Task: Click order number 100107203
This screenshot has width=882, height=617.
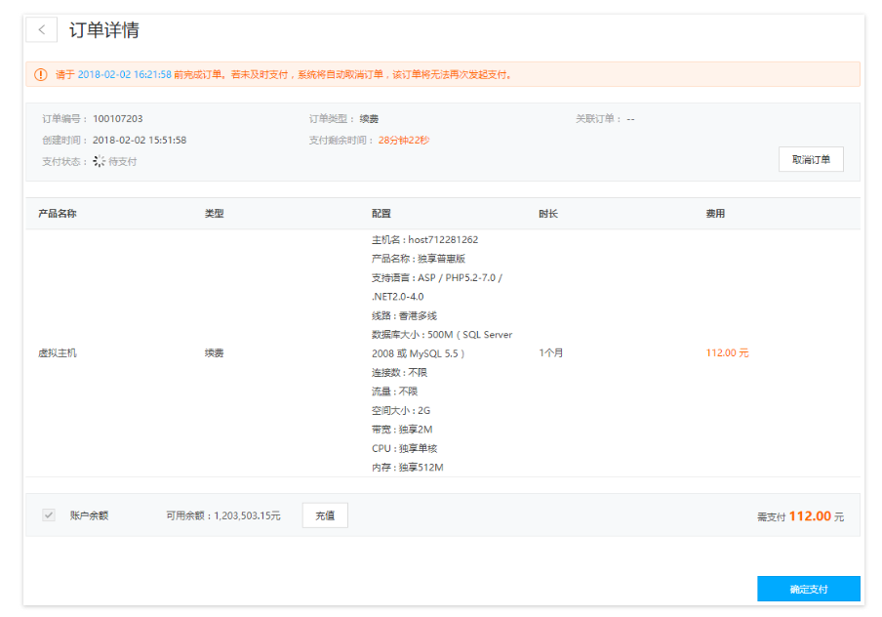Action: tap(117, 119)
